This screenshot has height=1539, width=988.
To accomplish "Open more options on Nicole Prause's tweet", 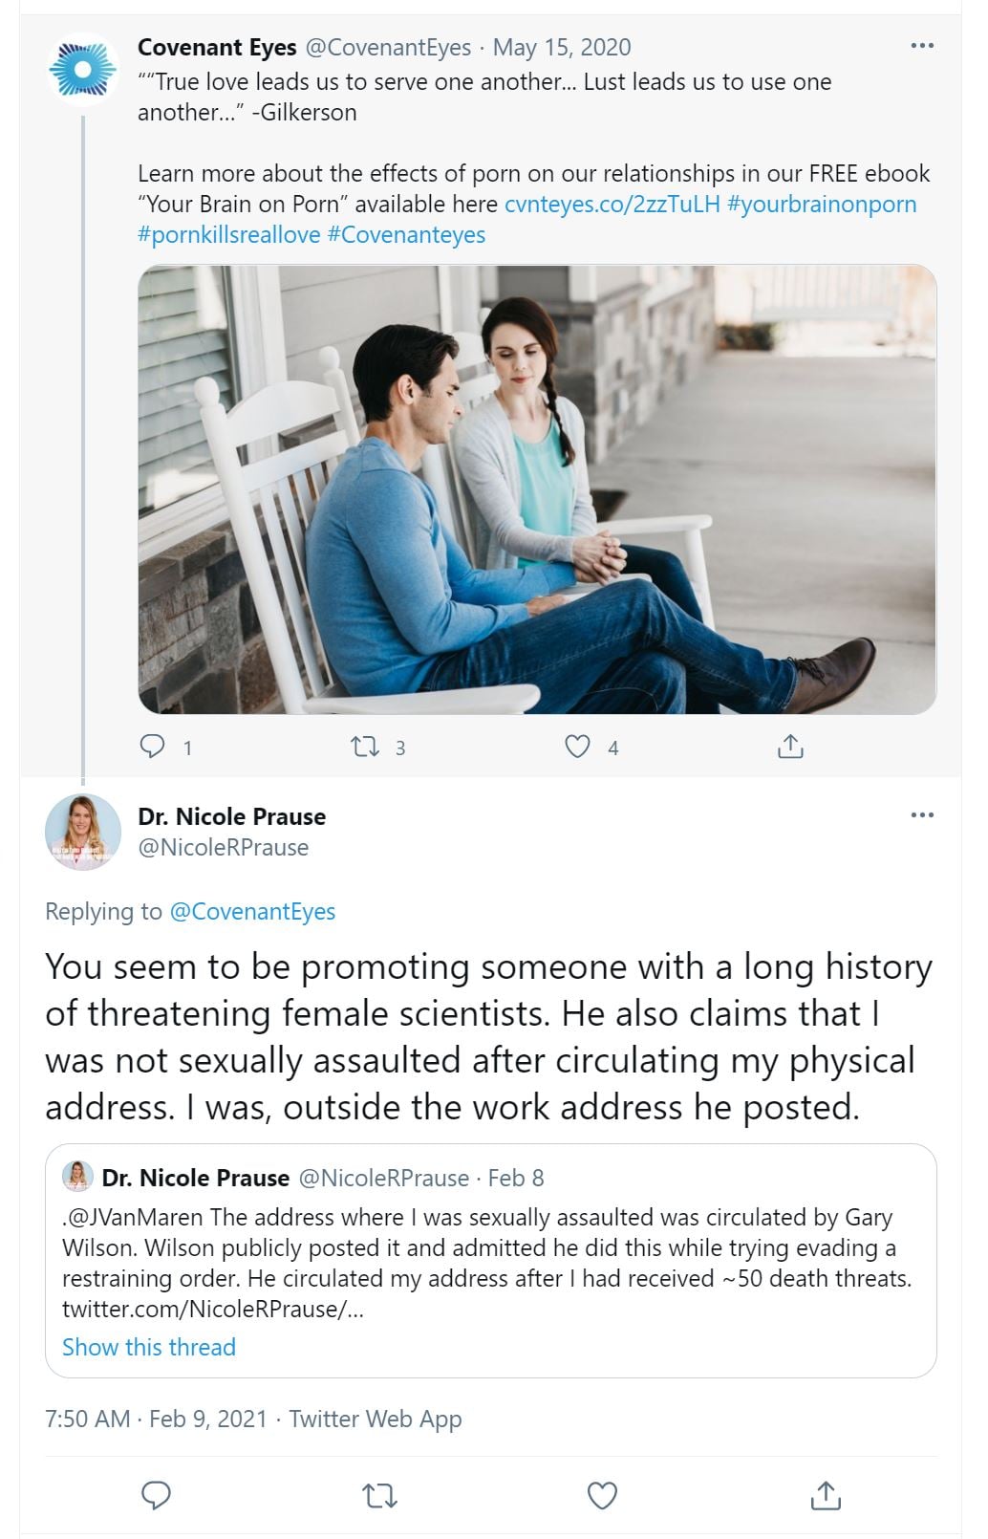I will coord(922,815).
